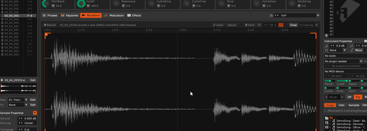Toggle the Snap option
This screenshot has width=367, height=131.
293,25
